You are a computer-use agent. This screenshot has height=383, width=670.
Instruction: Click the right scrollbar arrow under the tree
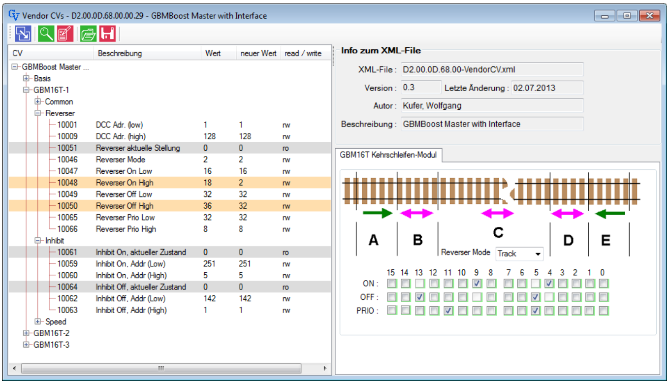(x=324, y=368)
